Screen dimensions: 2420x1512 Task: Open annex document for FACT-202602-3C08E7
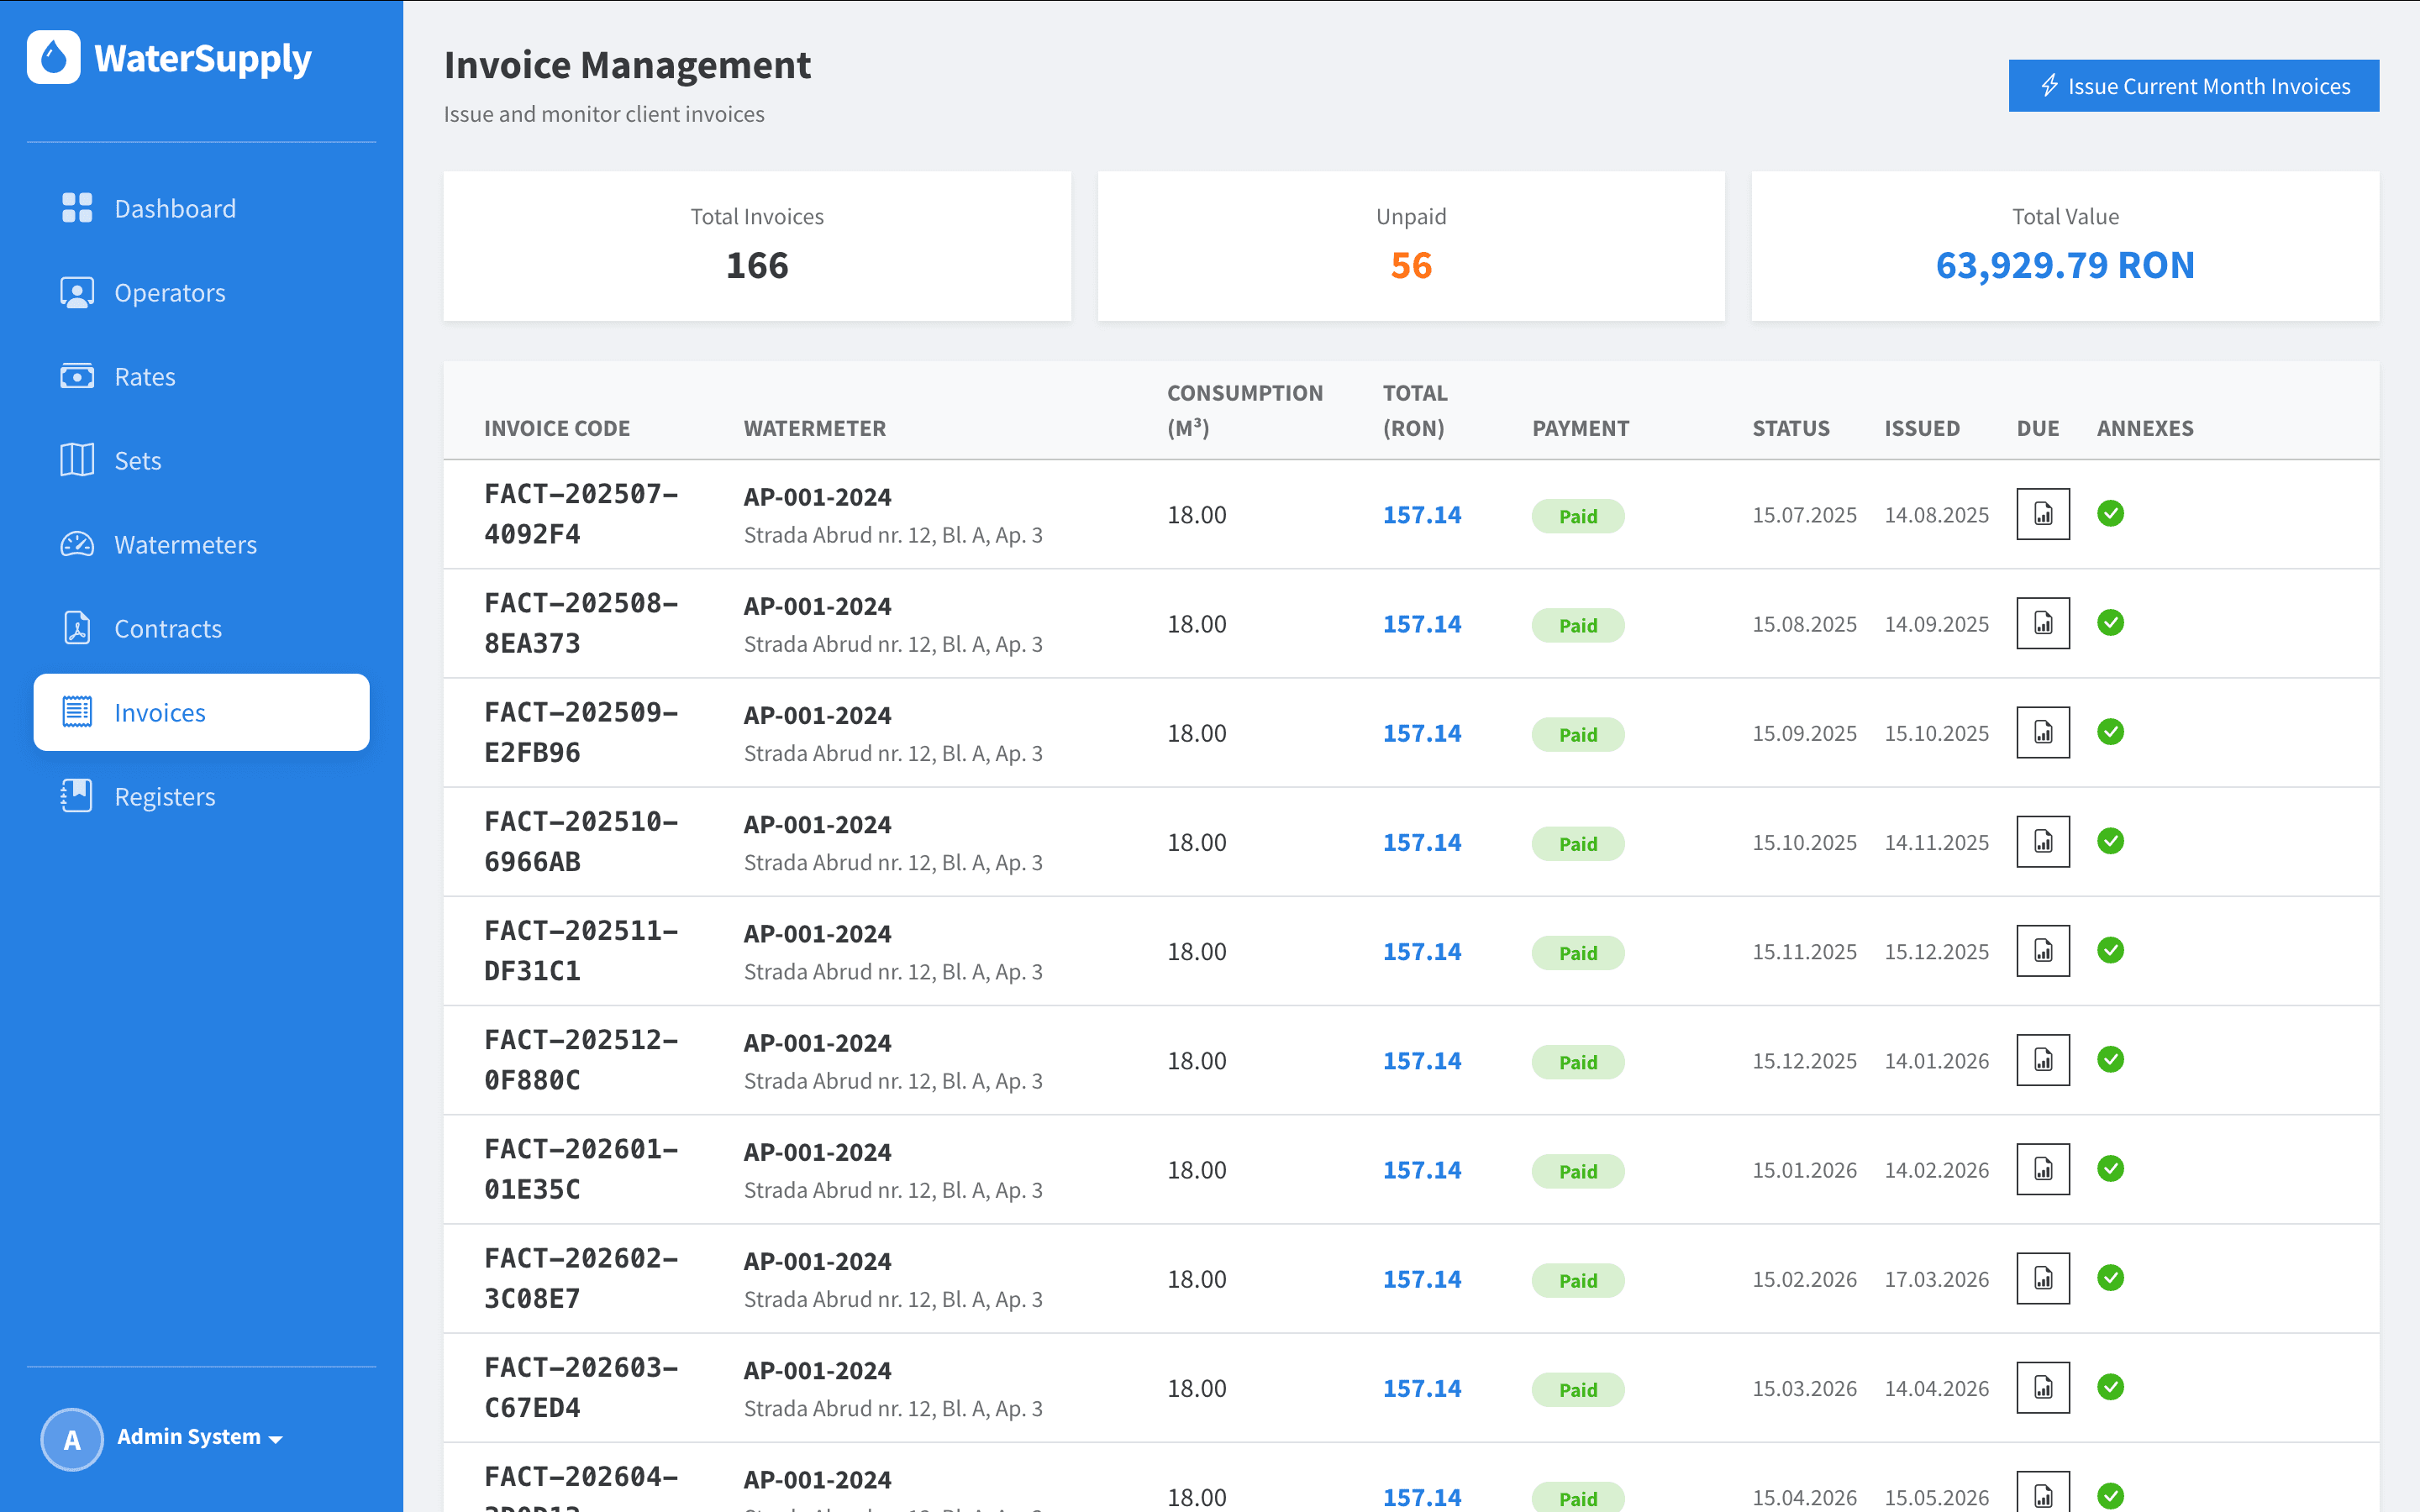(2043, 1277)
